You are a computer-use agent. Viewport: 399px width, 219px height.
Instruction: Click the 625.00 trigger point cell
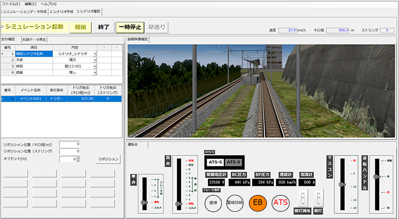coord(81,98)
